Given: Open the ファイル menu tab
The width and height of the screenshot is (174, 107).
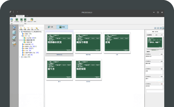Looking at the screenshot, I should click(x=13, y=16).
